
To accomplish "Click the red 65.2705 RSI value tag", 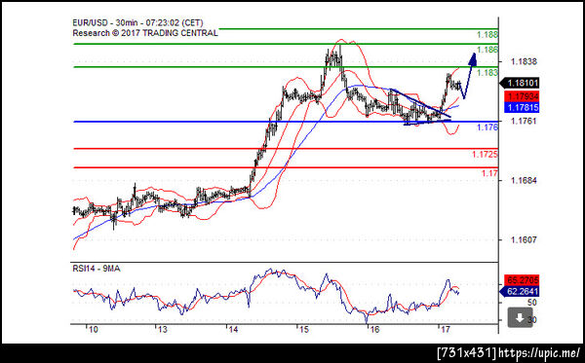I will [522, 279].
